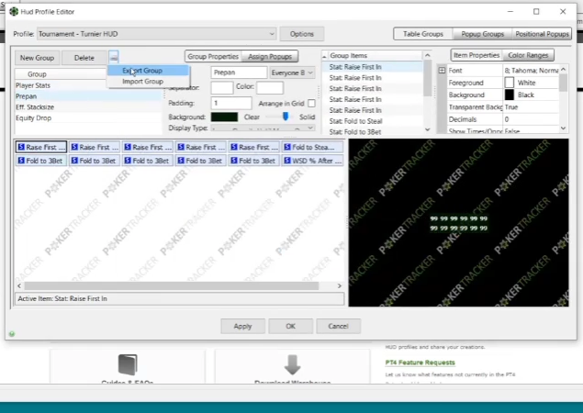Open the Display Type dropdown
Viewport: 583px width, 413px height.
coord(263,128)
